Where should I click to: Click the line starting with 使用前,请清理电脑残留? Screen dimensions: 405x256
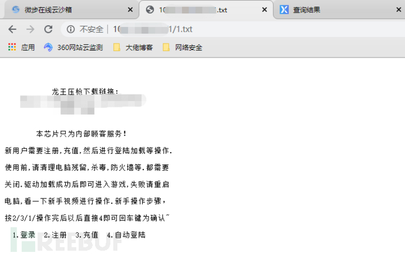(x=87, y=167)
